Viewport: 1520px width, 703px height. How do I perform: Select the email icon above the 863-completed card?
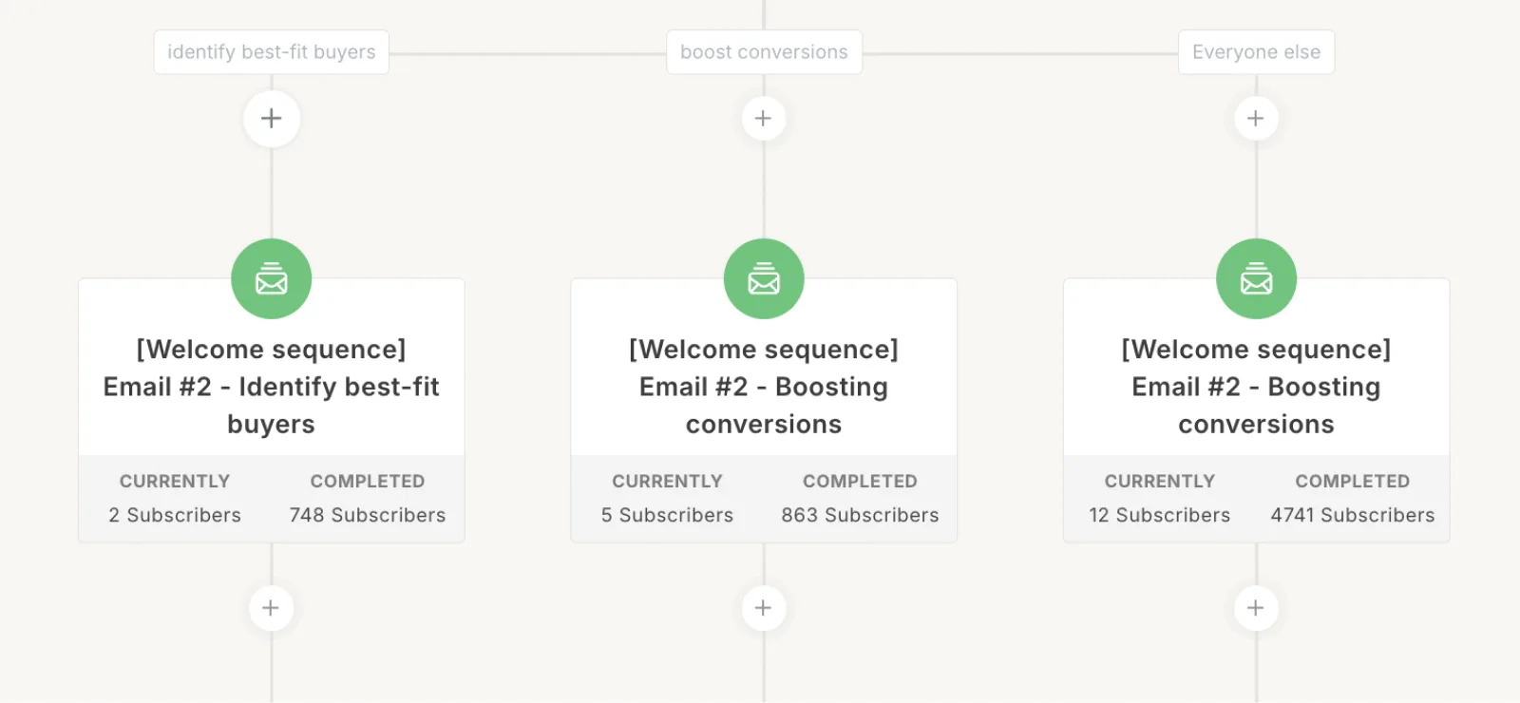764,279
